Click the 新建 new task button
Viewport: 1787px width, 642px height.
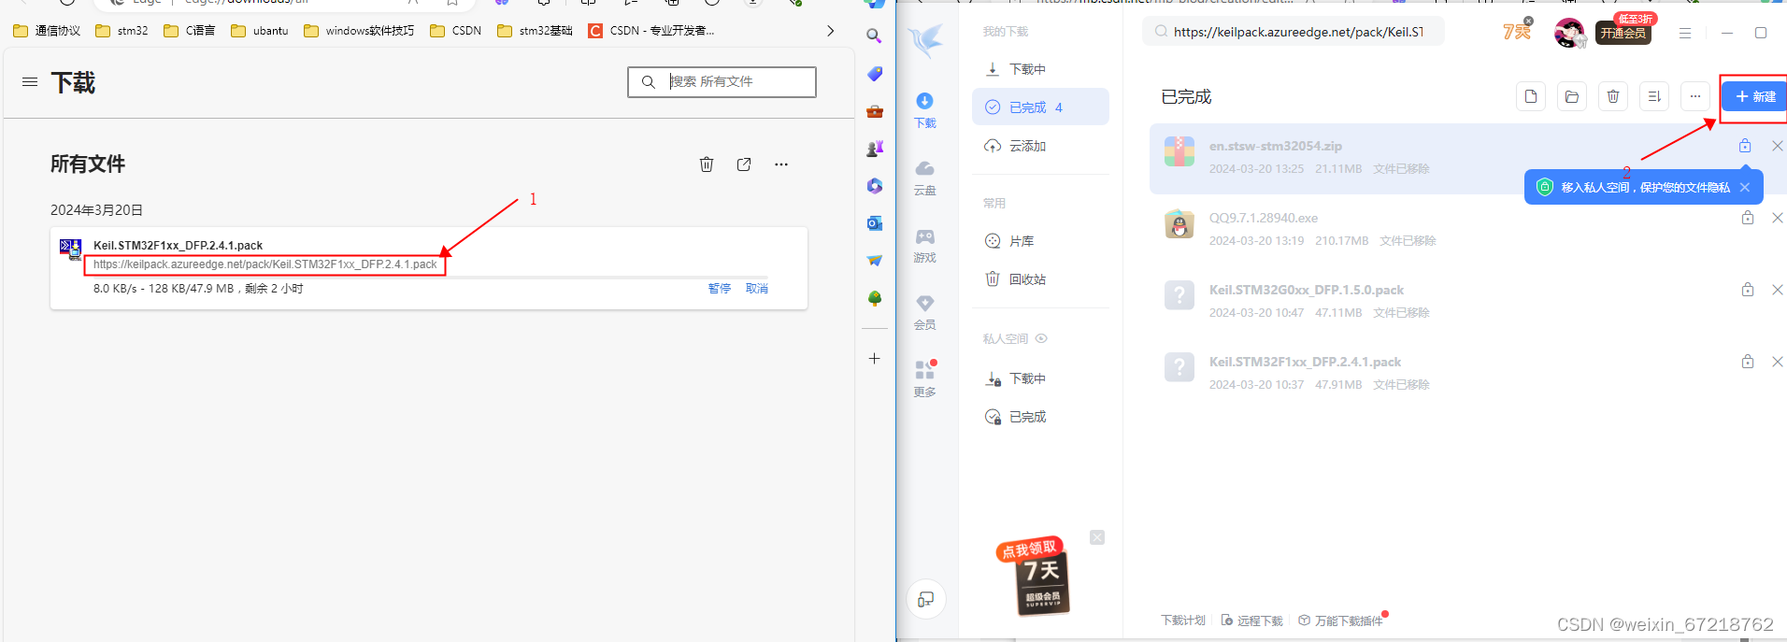[1754, 96]
